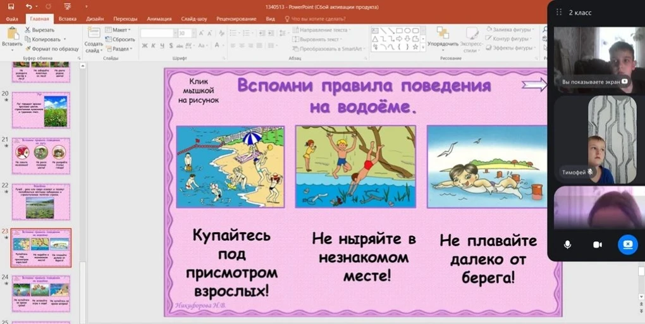Select the triangle shape in the gallery
The image size is (645, 324).
click(x=375, y=39)
